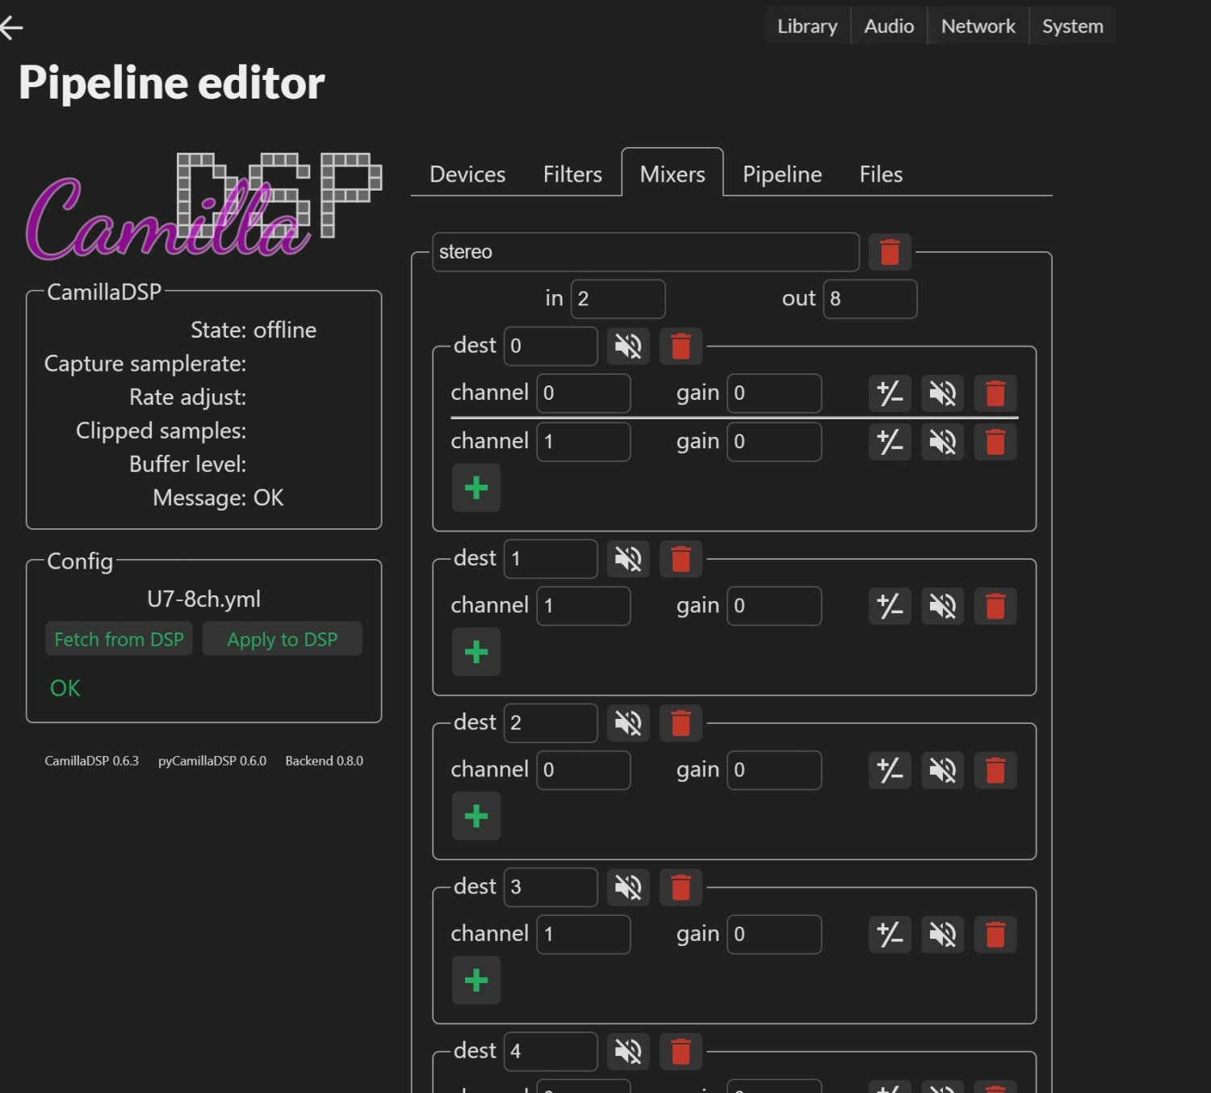
Task: Click Fetch from DSP button
Action: 119,639
